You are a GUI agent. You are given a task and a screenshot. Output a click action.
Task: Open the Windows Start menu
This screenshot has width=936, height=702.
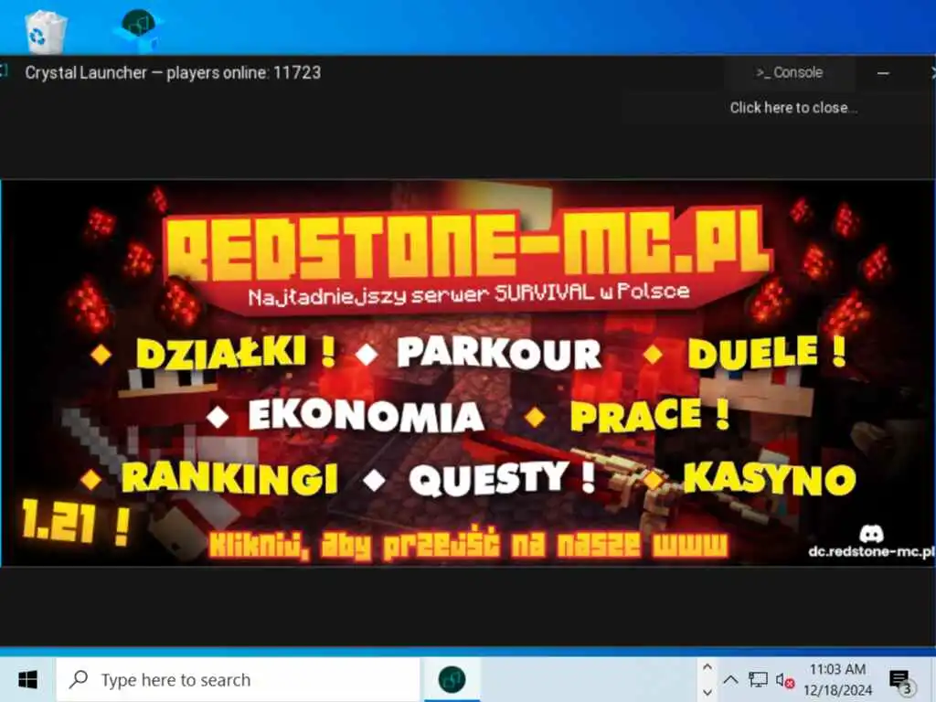(27, 679)
